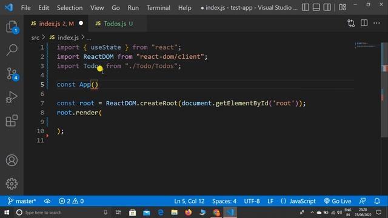388x218 pixels.
Task: Open Problems via errors and warnings count
Action: (x=72, y=201)
